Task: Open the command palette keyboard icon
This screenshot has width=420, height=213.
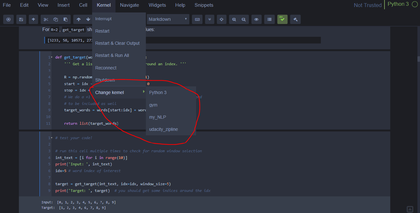Action: coord(197,19)
